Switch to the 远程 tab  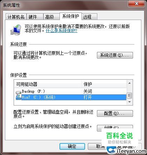(90, 17)
